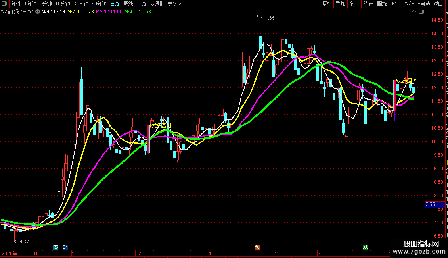The width and height of the screenshot is (448, 258).
Task: Select the 5分钟 period tab
Action: click(x=46, y=4)
